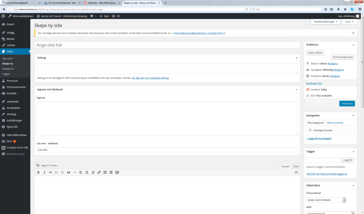The width and height of the screenshot is (364, 214).
Task: Click the tag input field
Action: (x=323, y=160)
